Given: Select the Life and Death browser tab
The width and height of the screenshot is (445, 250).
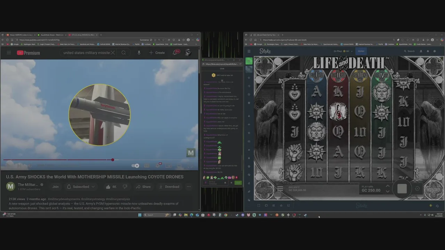Looking at the screenshot, I should point(265,35).
